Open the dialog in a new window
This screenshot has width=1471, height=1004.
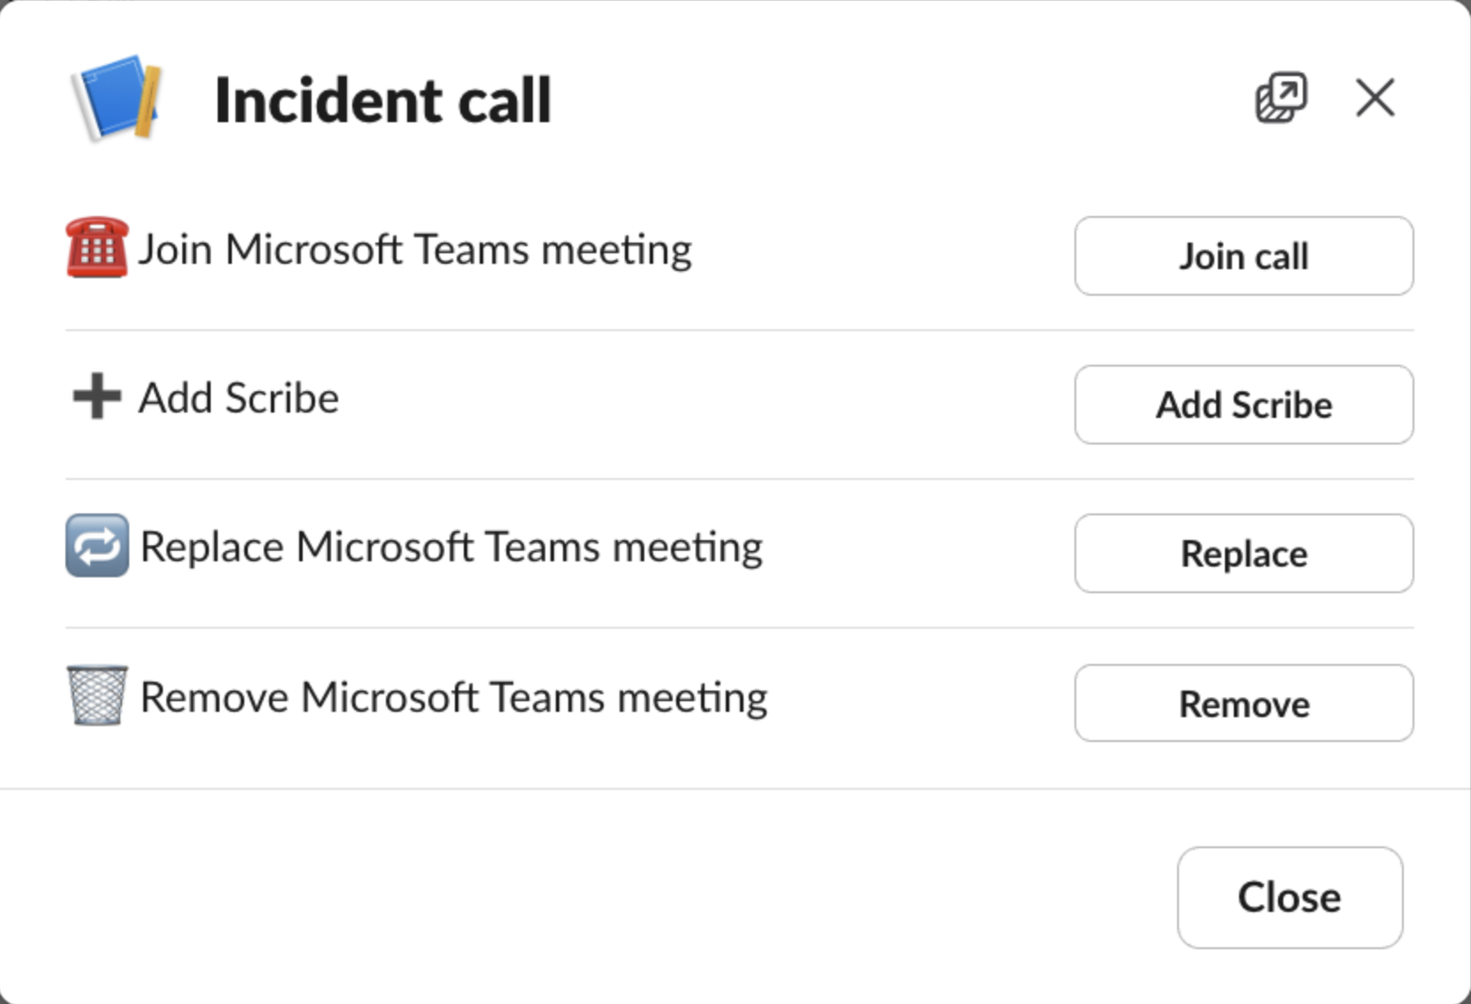[1281, 97]
